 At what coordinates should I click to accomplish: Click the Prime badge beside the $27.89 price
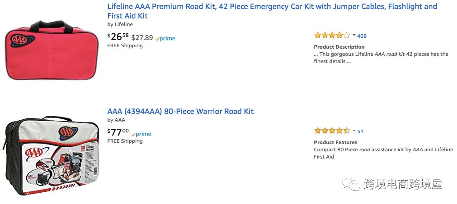point(165,38)
